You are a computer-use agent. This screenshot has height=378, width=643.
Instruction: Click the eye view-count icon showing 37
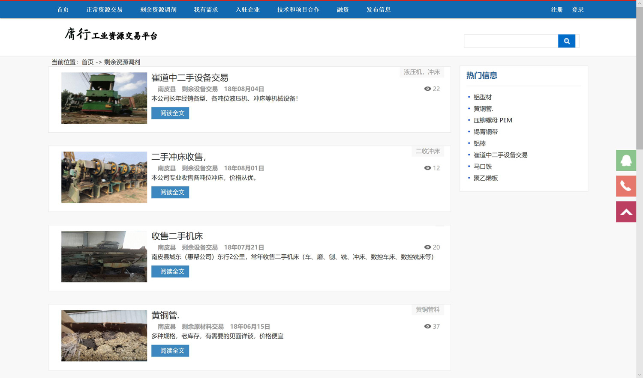point(427,326)
